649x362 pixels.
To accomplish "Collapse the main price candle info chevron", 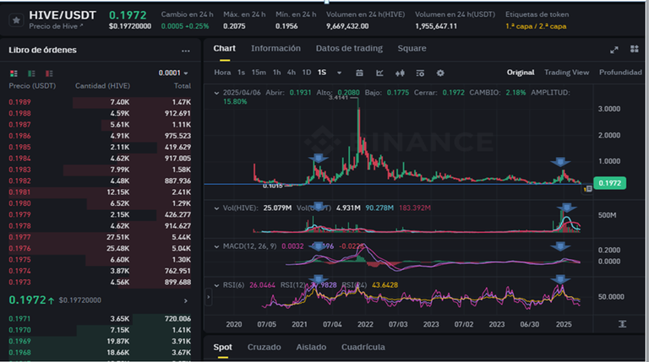I will click(x=216, y=93).
